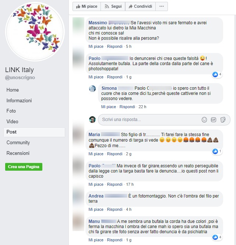Open the Home section in sidebar
This screenshot has height=245, width=236.
(13, 90)
